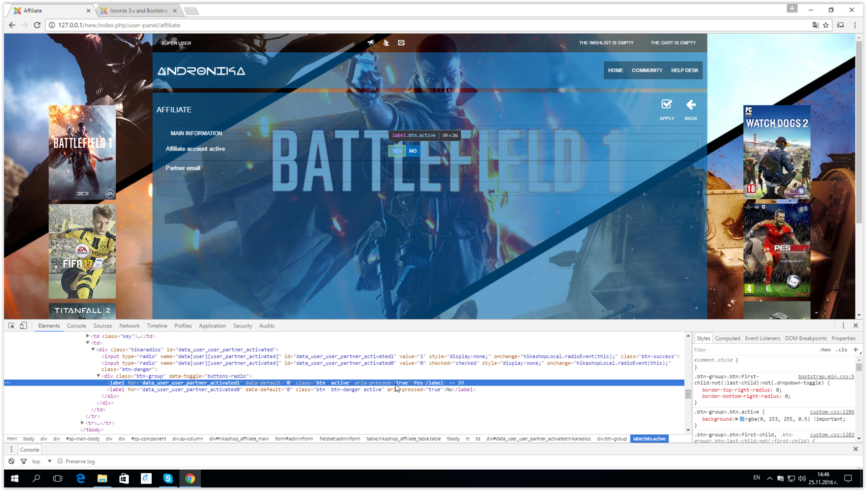Open the Windows Start menu

coord(15,478)
